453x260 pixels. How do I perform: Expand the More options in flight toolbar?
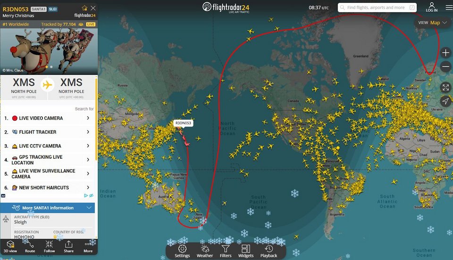(88, 246)
